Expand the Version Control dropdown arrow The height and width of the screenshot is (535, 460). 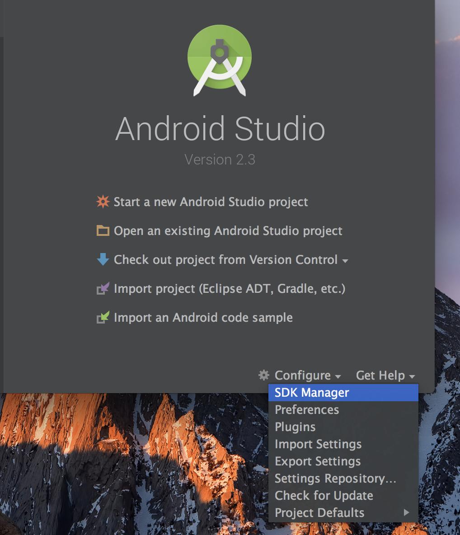[345, 261]
